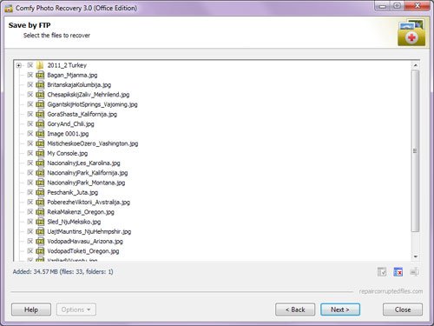Click the Added 34.57 MB status text
Image resolution: width=434 pixels, height=326 pixels.
62,272
